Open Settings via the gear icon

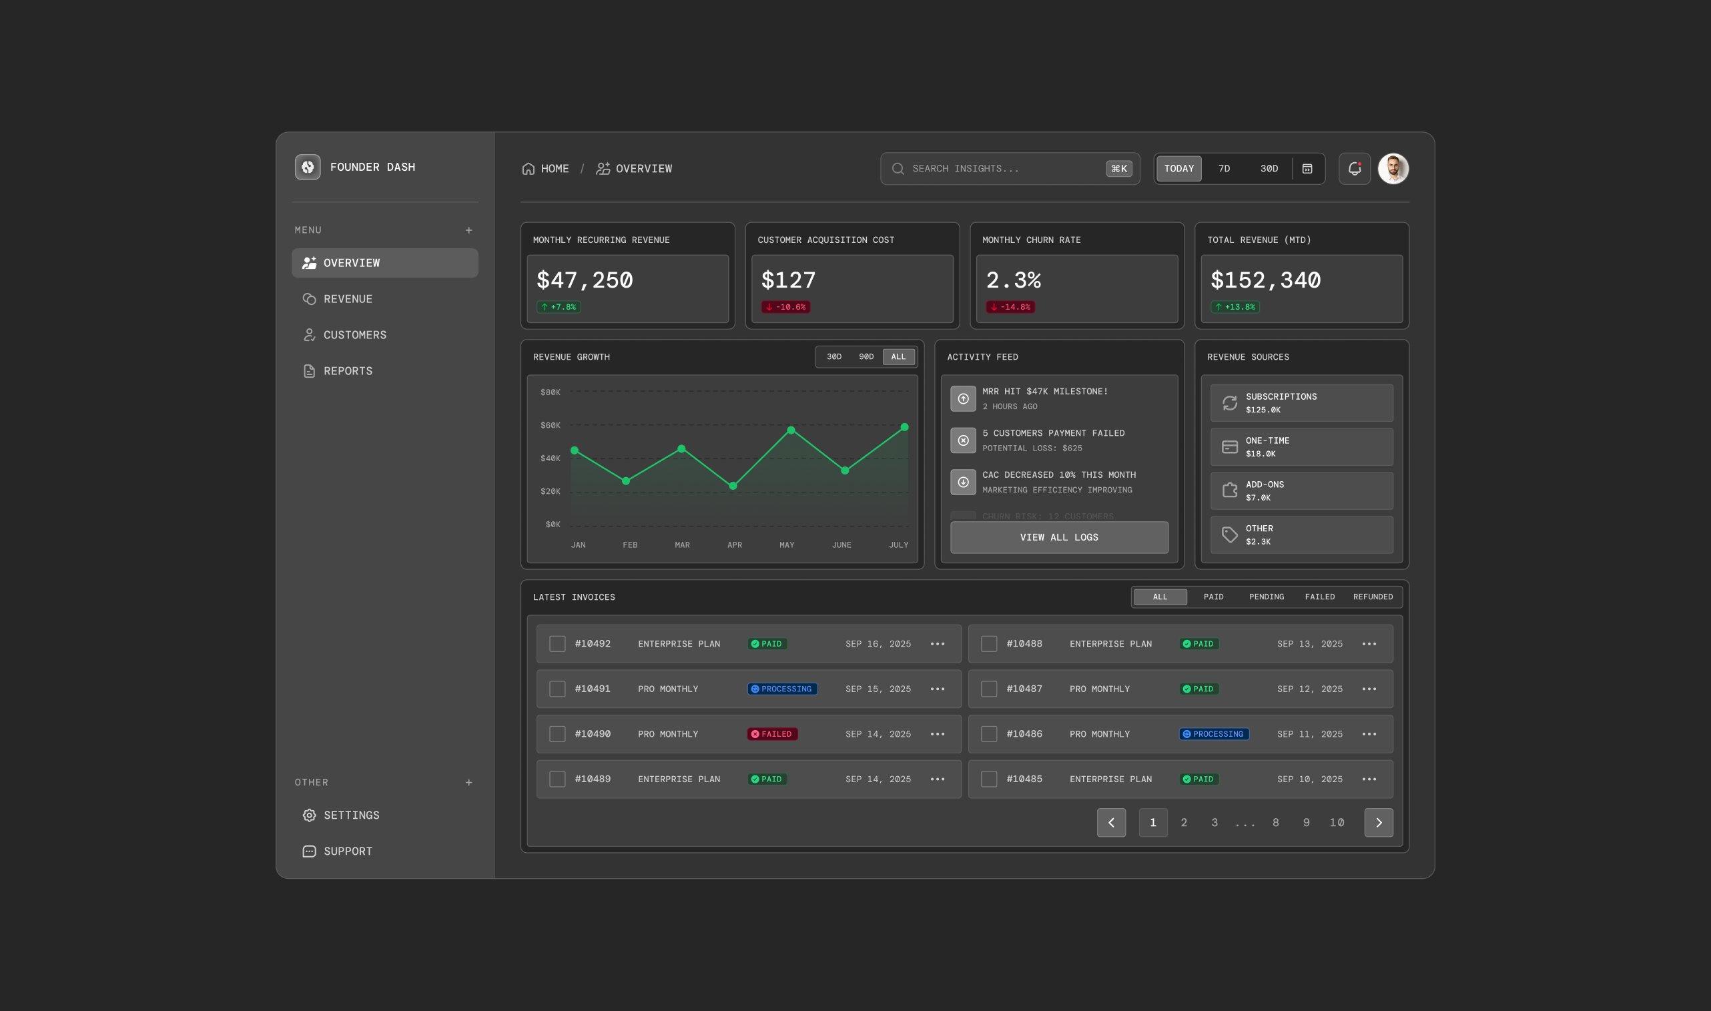(x=309, y=815)
